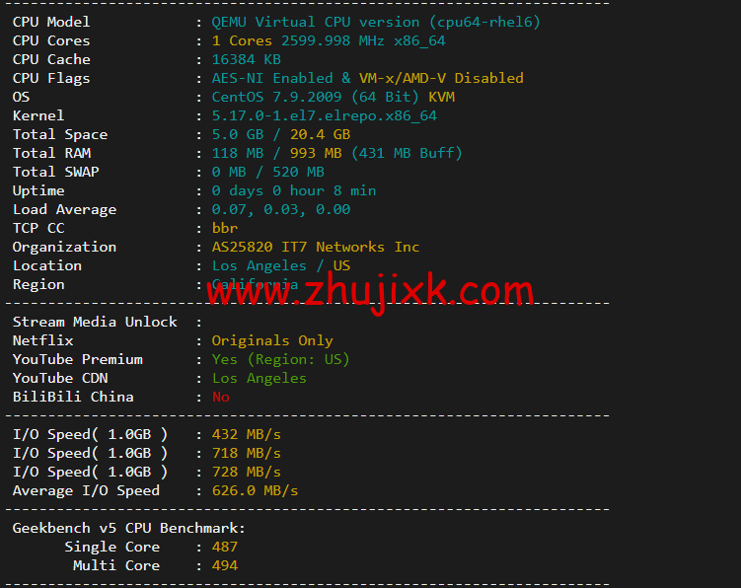Click the Geekbench Multi Core score 494
The width and height of the screenshot is (741, 588).
click(x=225, y=565)
